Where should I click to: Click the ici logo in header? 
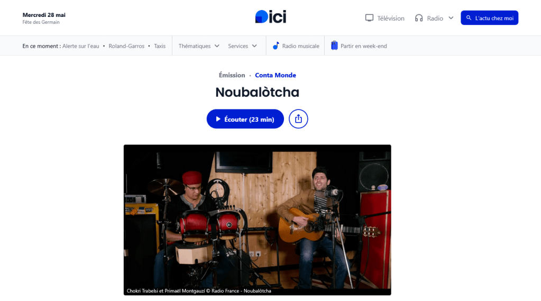(271, 16)
